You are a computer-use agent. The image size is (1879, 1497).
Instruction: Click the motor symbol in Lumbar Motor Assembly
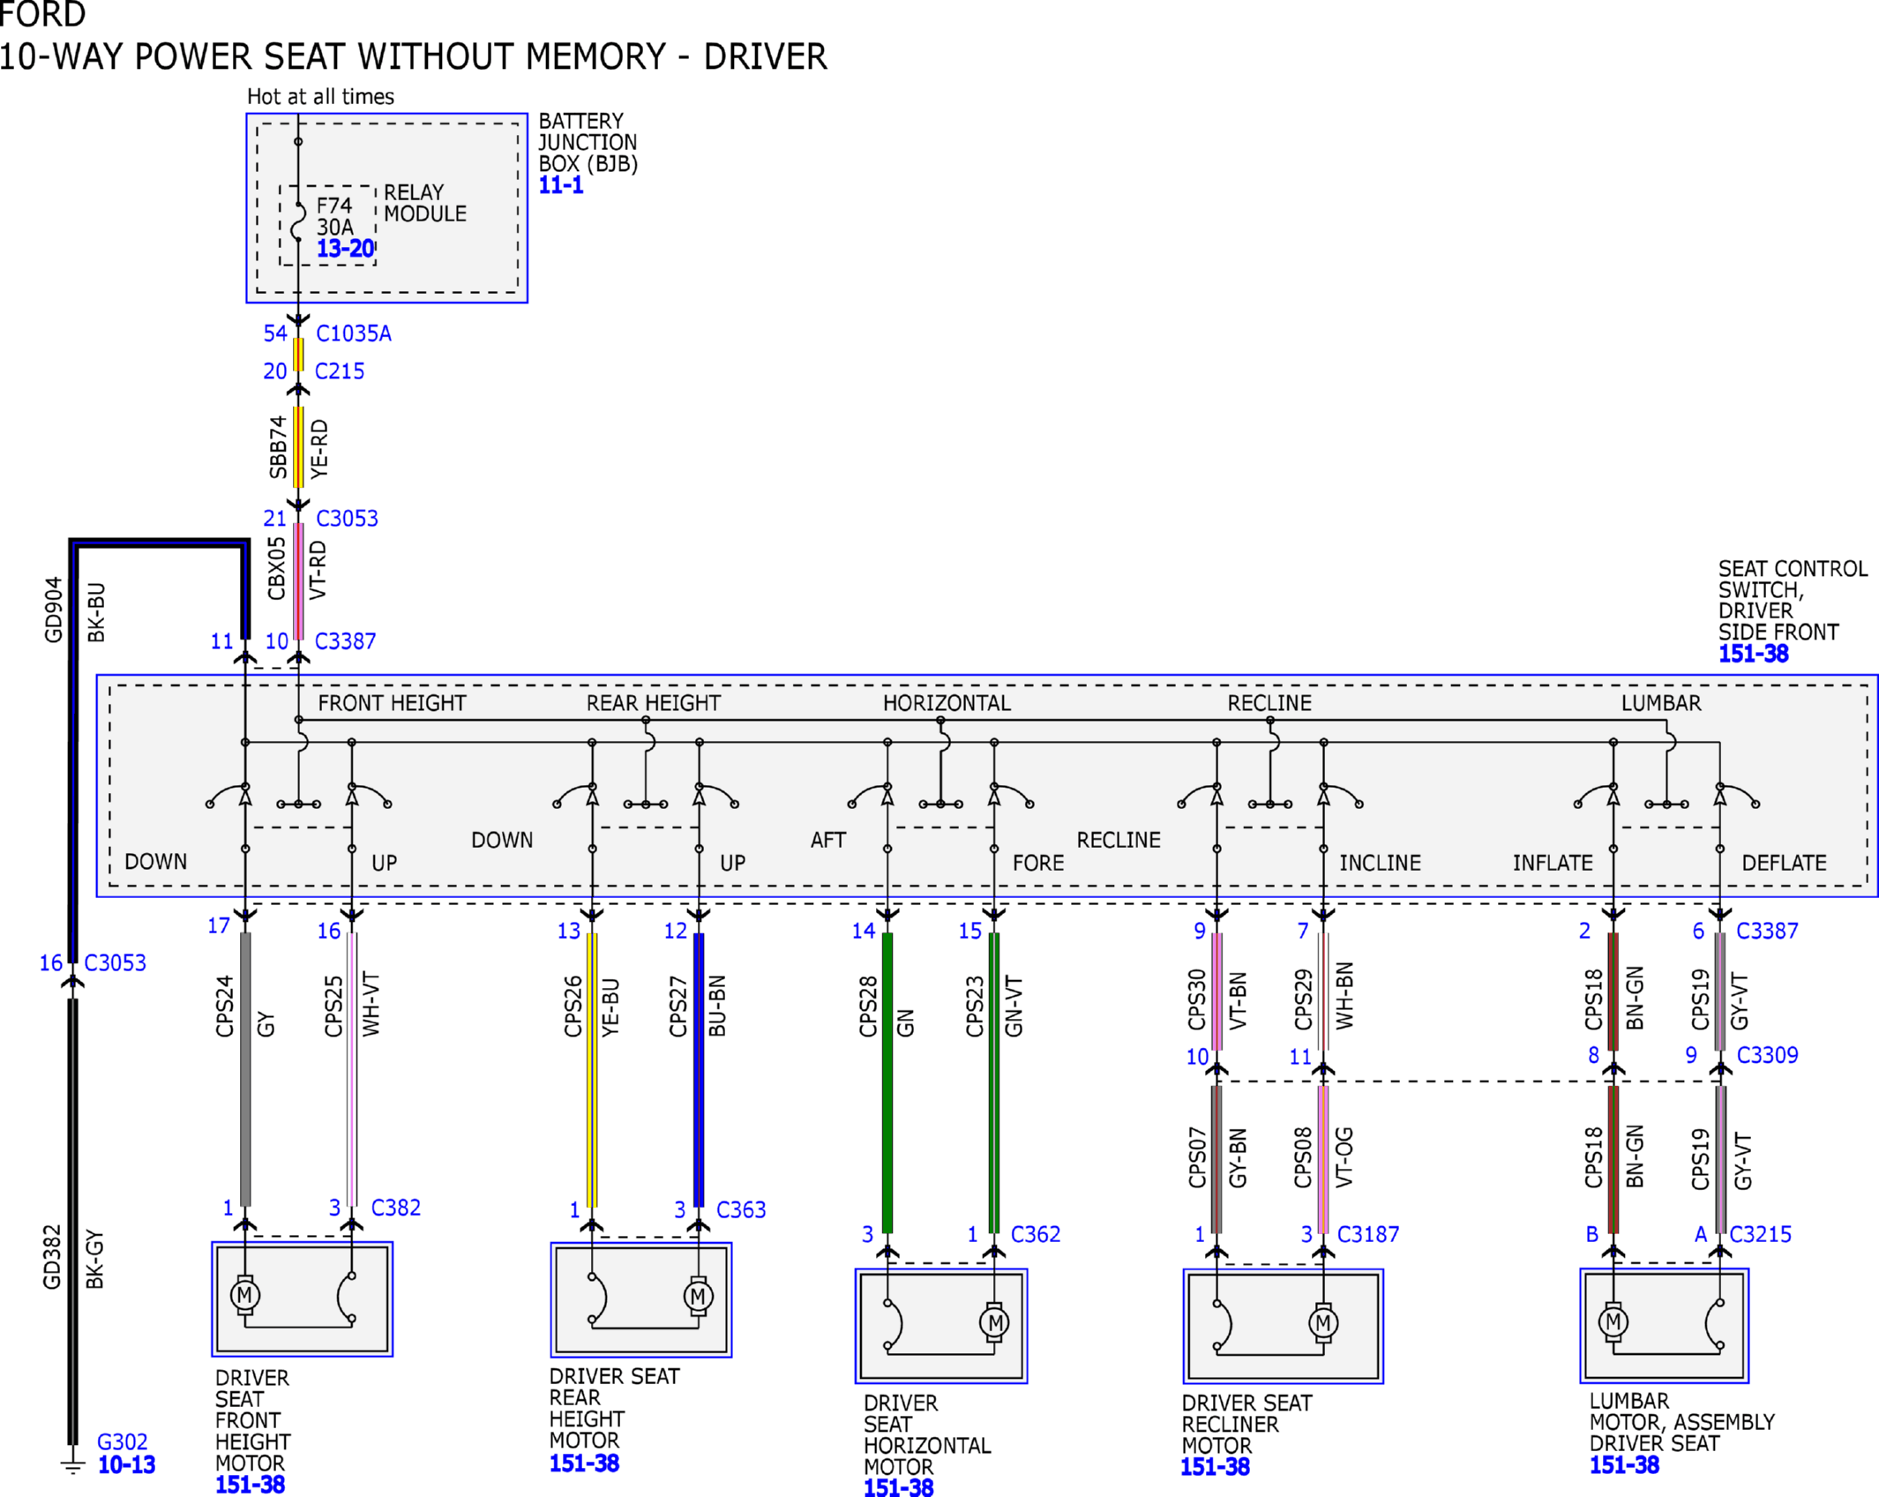click(1613, 1322)
